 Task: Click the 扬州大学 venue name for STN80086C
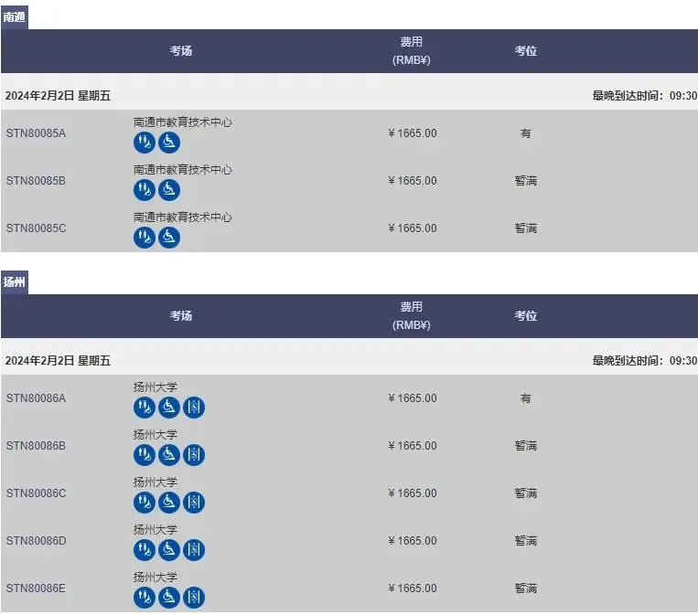pos(155,482)
